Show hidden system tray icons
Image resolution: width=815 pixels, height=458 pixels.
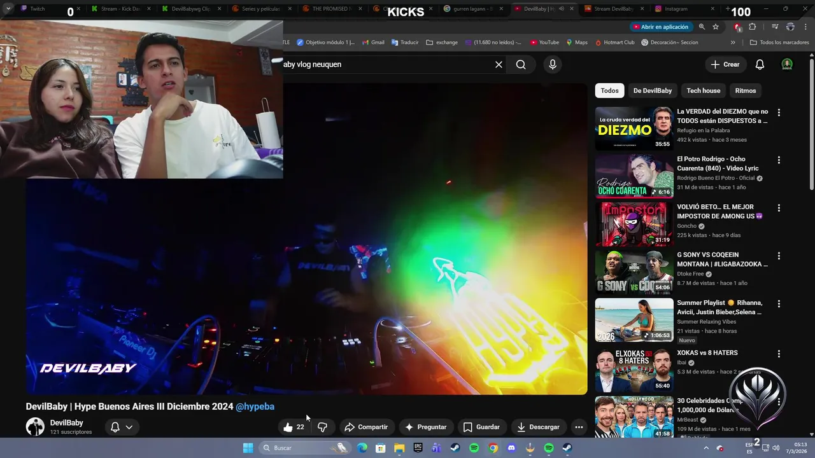pyautogui.click(x=705, y=448)
